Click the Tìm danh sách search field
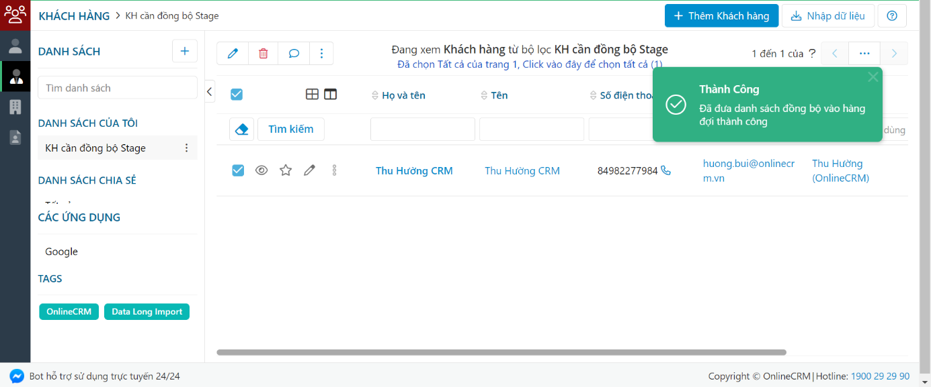 tap(117, 87)
